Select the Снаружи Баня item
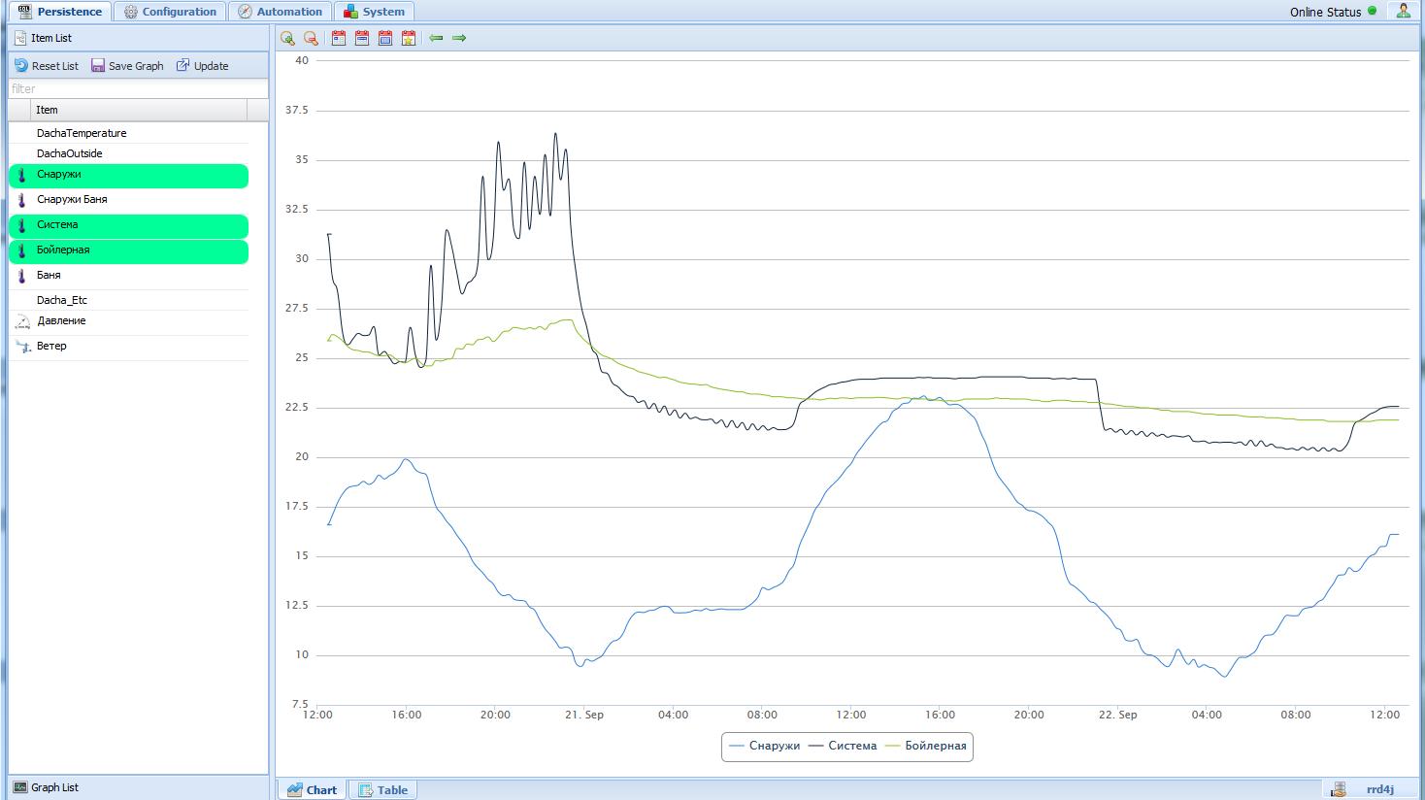The width and height of the screenshot is (1425, 800). point(128,200)
